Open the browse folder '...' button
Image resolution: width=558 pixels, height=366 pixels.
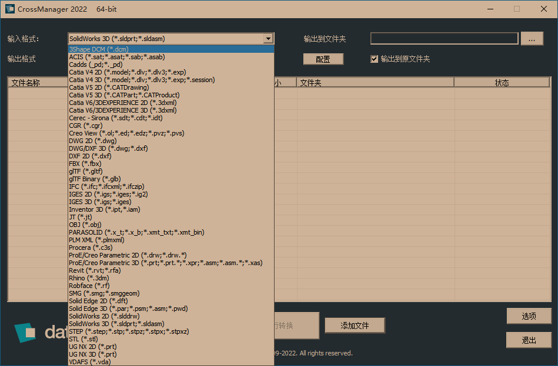pos(532,39)
